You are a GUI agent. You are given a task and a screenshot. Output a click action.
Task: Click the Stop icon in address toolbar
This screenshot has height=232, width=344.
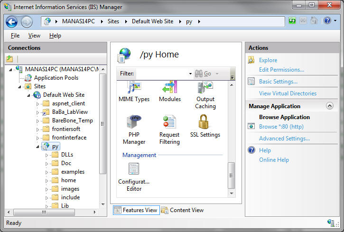(x=303, y=21)
